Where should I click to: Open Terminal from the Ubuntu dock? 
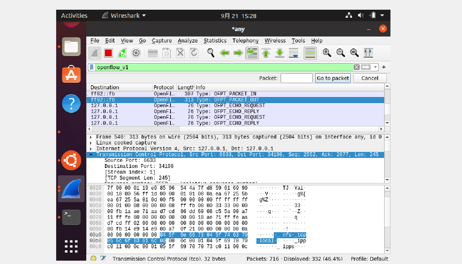click(x=71, y=217)
